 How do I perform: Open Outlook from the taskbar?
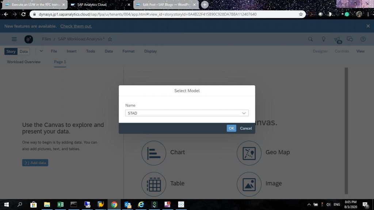pyautogui.click(x=127, y=205)
